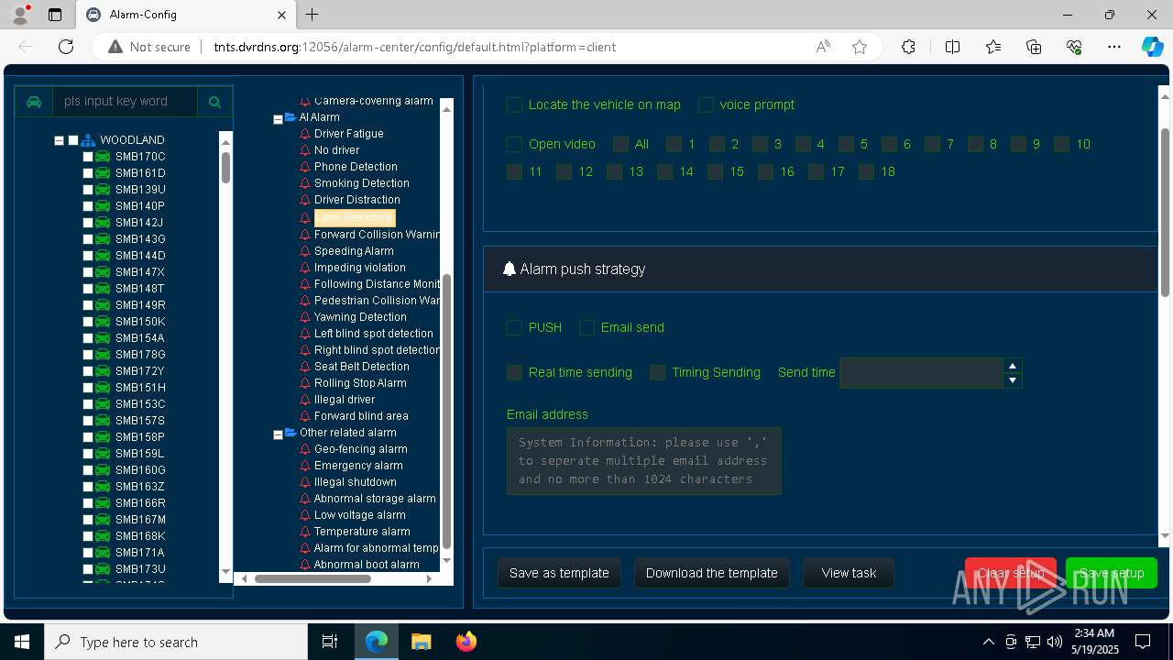Image resolution: width=1173 pixels, height=660 pixels.
Task: Check video channel 18 checkbox
Action: pyautogui.click(x=866, y=171)
